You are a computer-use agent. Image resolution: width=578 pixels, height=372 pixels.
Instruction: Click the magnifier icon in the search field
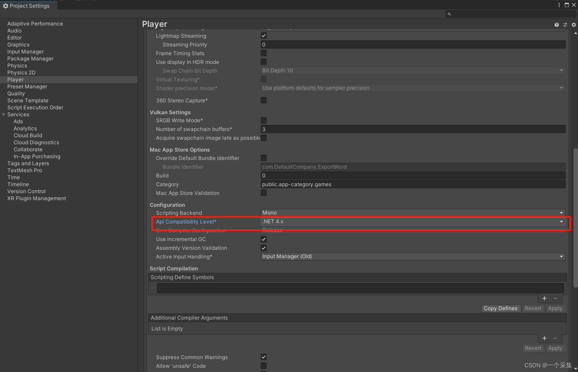[450, 14]
